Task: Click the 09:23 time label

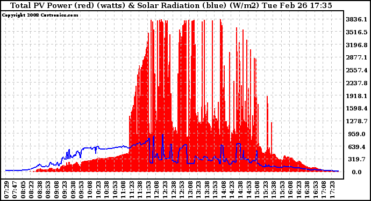Action: 65,190
